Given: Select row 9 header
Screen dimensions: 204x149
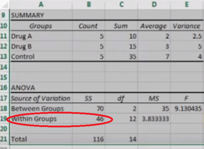Looking at the screenshot, I should 4,15.
